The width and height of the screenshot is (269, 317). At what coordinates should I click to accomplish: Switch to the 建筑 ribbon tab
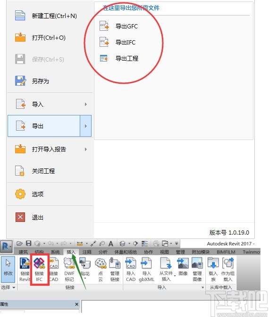click(23, 252)
